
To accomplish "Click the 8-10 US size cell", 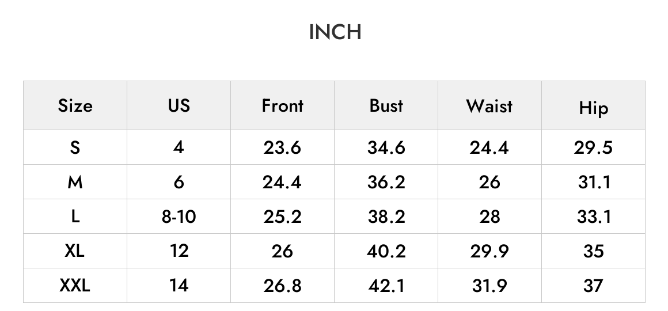I will [179, 217].
